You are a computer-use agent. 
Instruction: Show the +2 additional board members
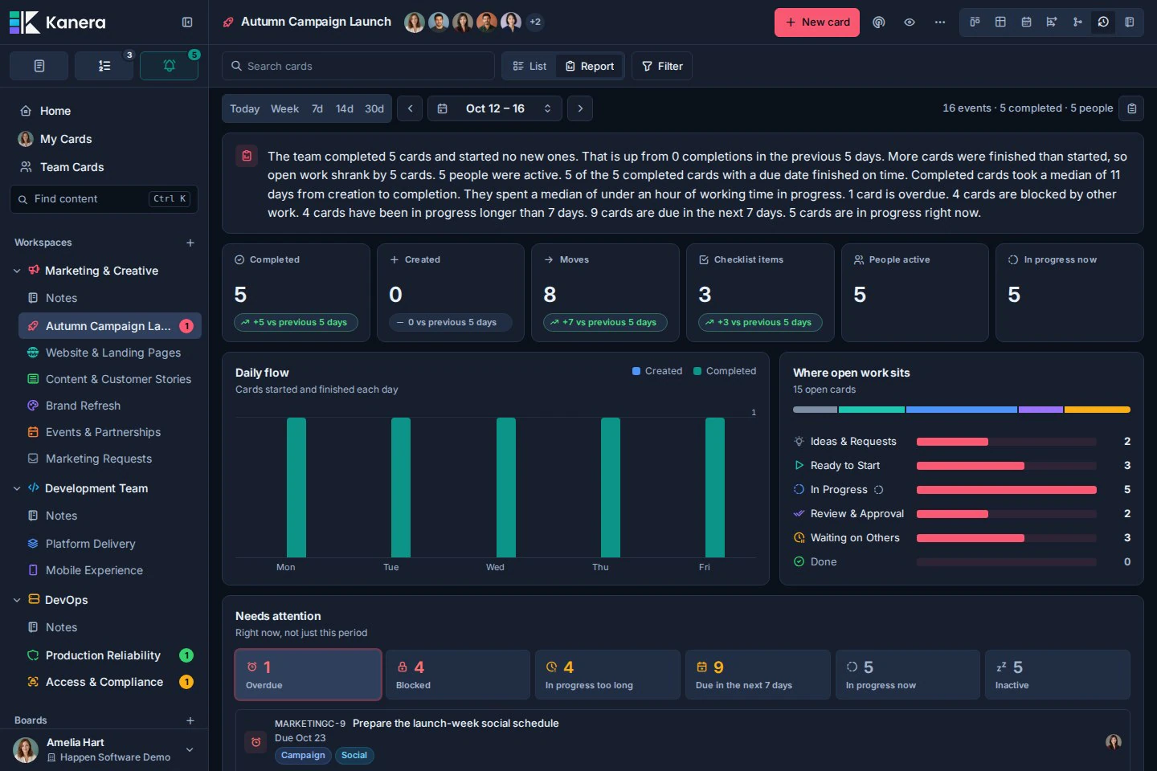pos(535,22)
